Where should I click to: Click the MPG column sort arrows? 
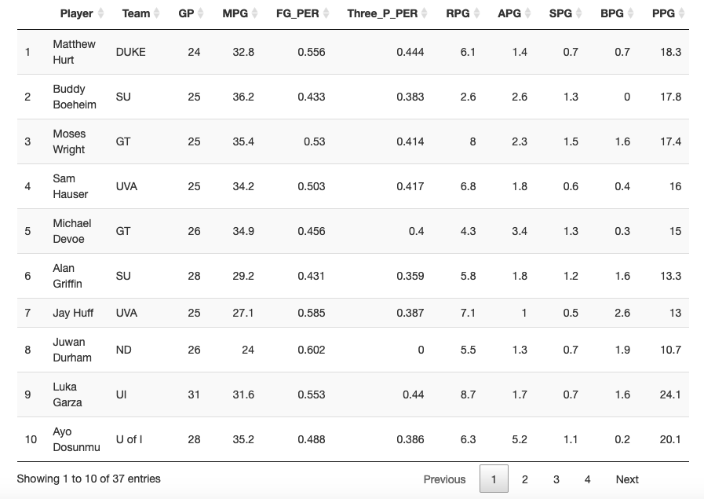pos(254,13)
